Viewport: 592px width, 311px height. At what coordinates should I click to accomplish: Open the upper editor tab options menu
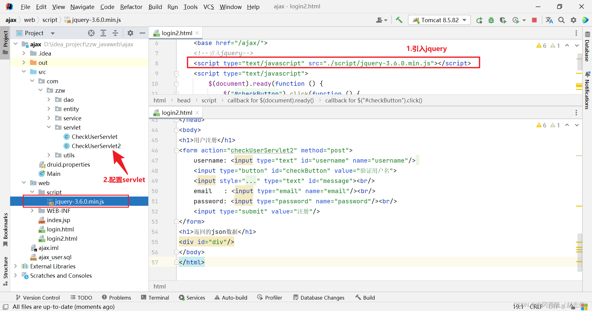pos(576,33)
